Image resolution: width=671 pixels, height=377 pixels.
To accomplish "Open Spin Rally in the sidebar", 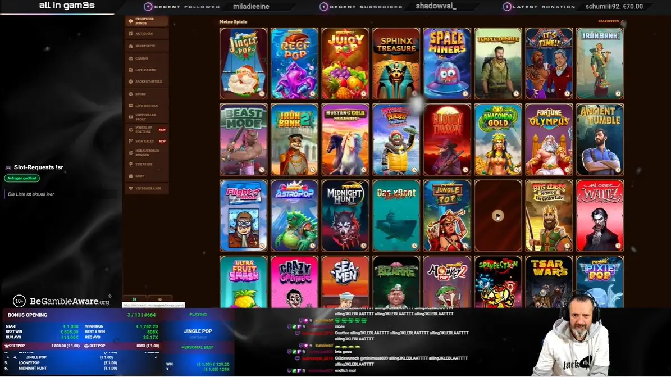I will 147,141.
